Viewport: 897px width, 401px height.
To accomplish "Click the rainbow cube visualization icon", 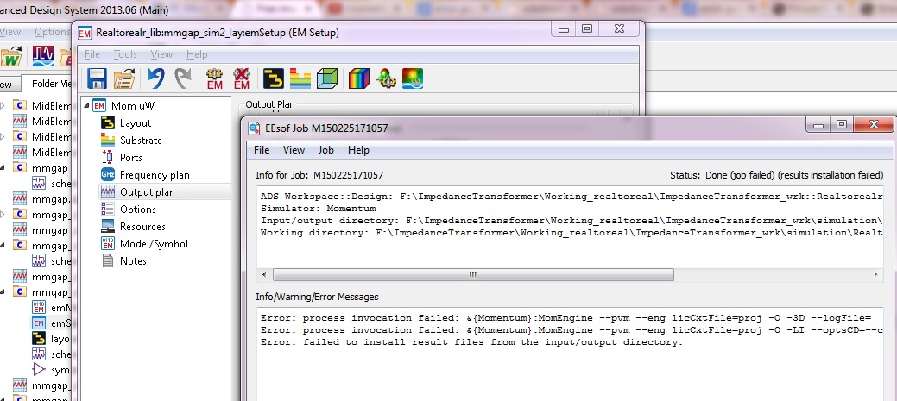I will click(x=359, y=78).
